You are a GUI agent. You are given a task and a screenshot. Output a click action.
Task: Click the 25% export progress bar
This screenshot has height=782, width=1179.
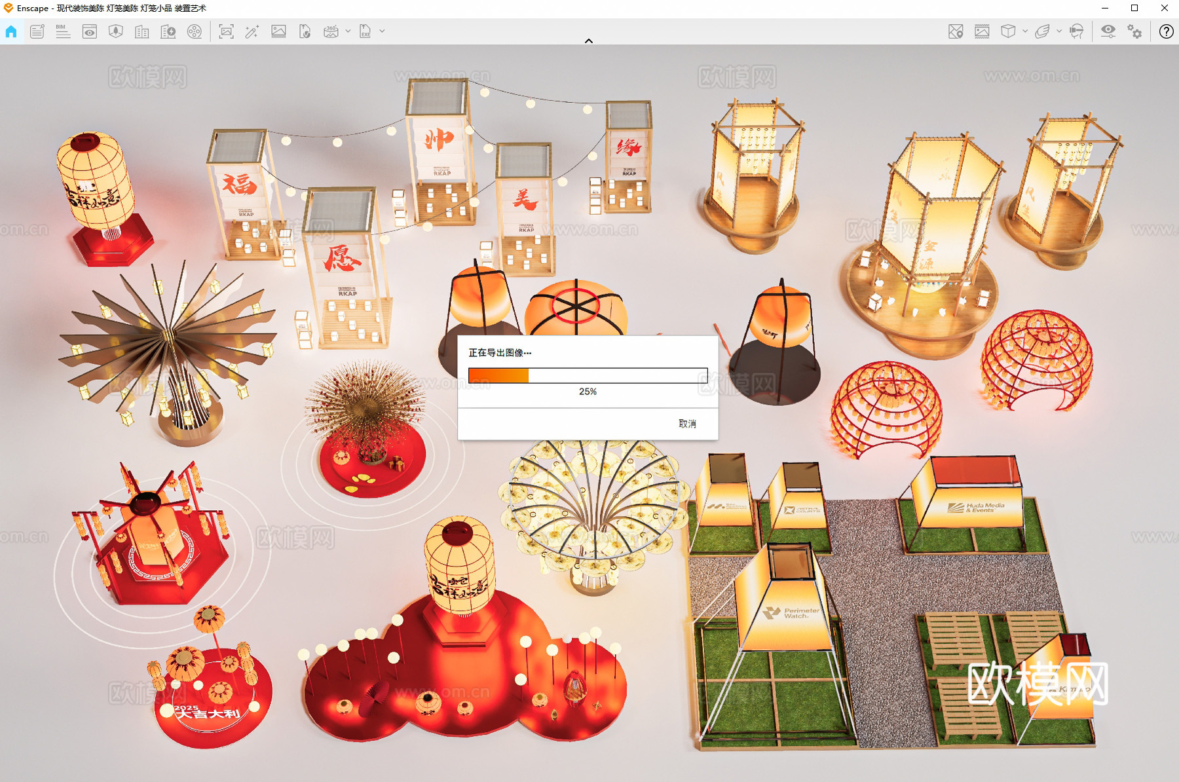pyautogui.click(x=588, y=375)
